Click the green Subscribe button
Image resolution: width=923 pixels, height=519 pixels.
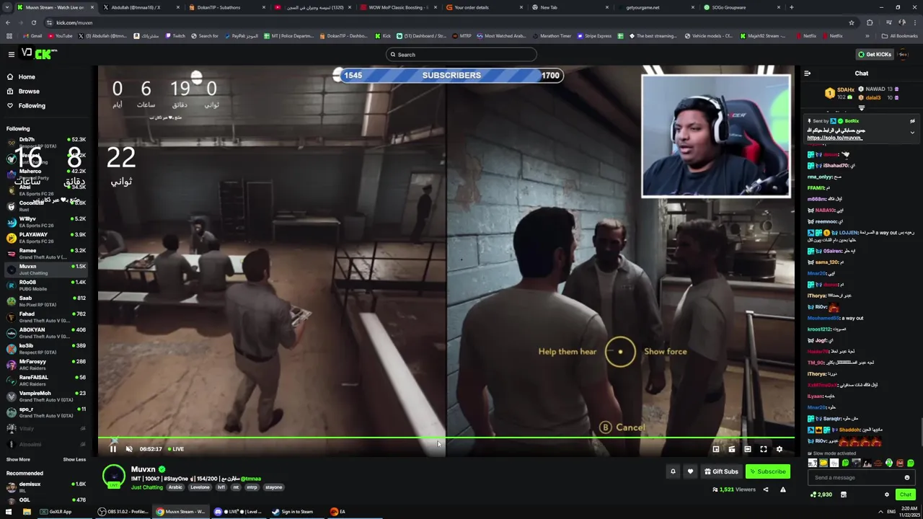767,471
